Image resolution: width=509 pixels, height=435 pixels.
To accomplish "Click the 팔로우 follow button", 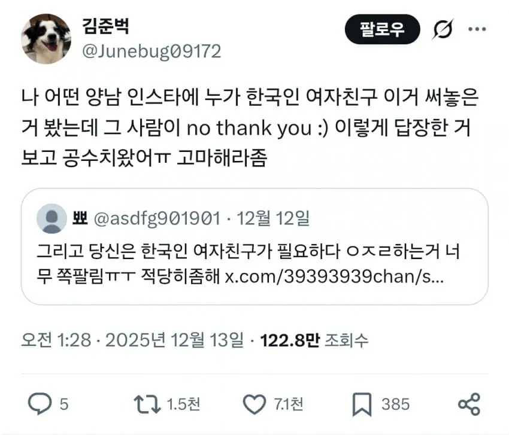I will (382, 29).
